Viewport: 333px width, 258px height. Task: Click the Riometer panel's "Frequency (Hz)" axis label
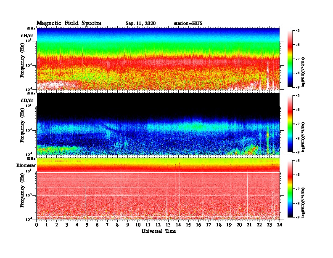(22, 190)
